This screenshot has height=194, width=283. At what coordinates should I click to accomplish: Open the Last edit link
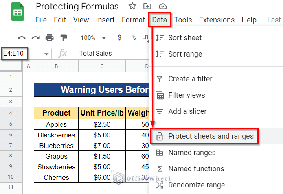[x=275, y=20]
